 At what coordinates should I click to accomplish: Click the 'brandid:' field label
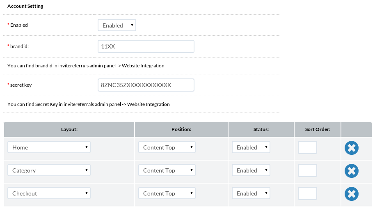tap(19, 46)
